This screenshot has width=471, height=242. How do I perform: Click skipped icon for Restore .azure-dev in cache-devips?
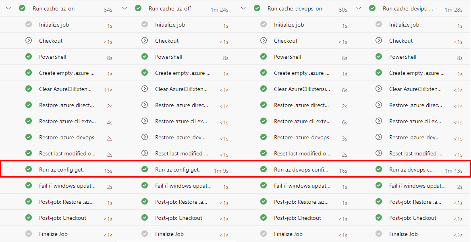pyautogui.click(x=379, y=137)
